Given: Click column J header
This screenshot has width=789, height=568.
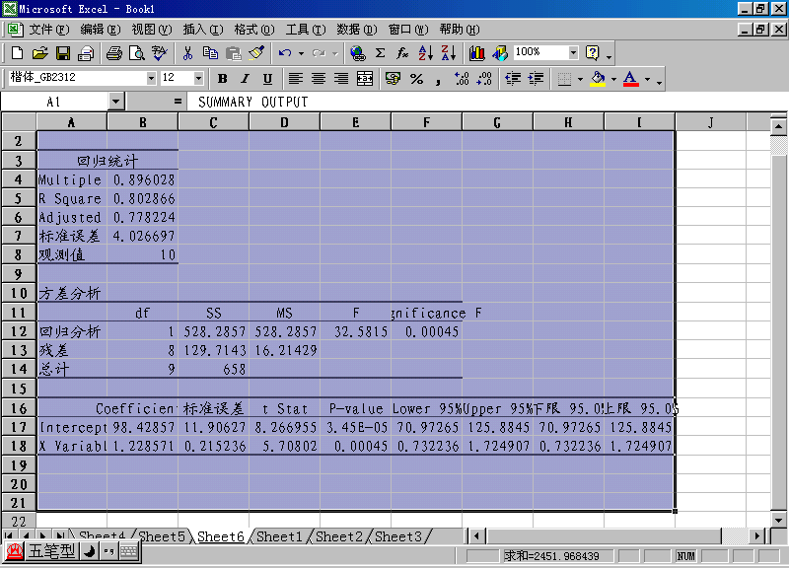Looking at the screenshot, I should click(x=710, y=122).
